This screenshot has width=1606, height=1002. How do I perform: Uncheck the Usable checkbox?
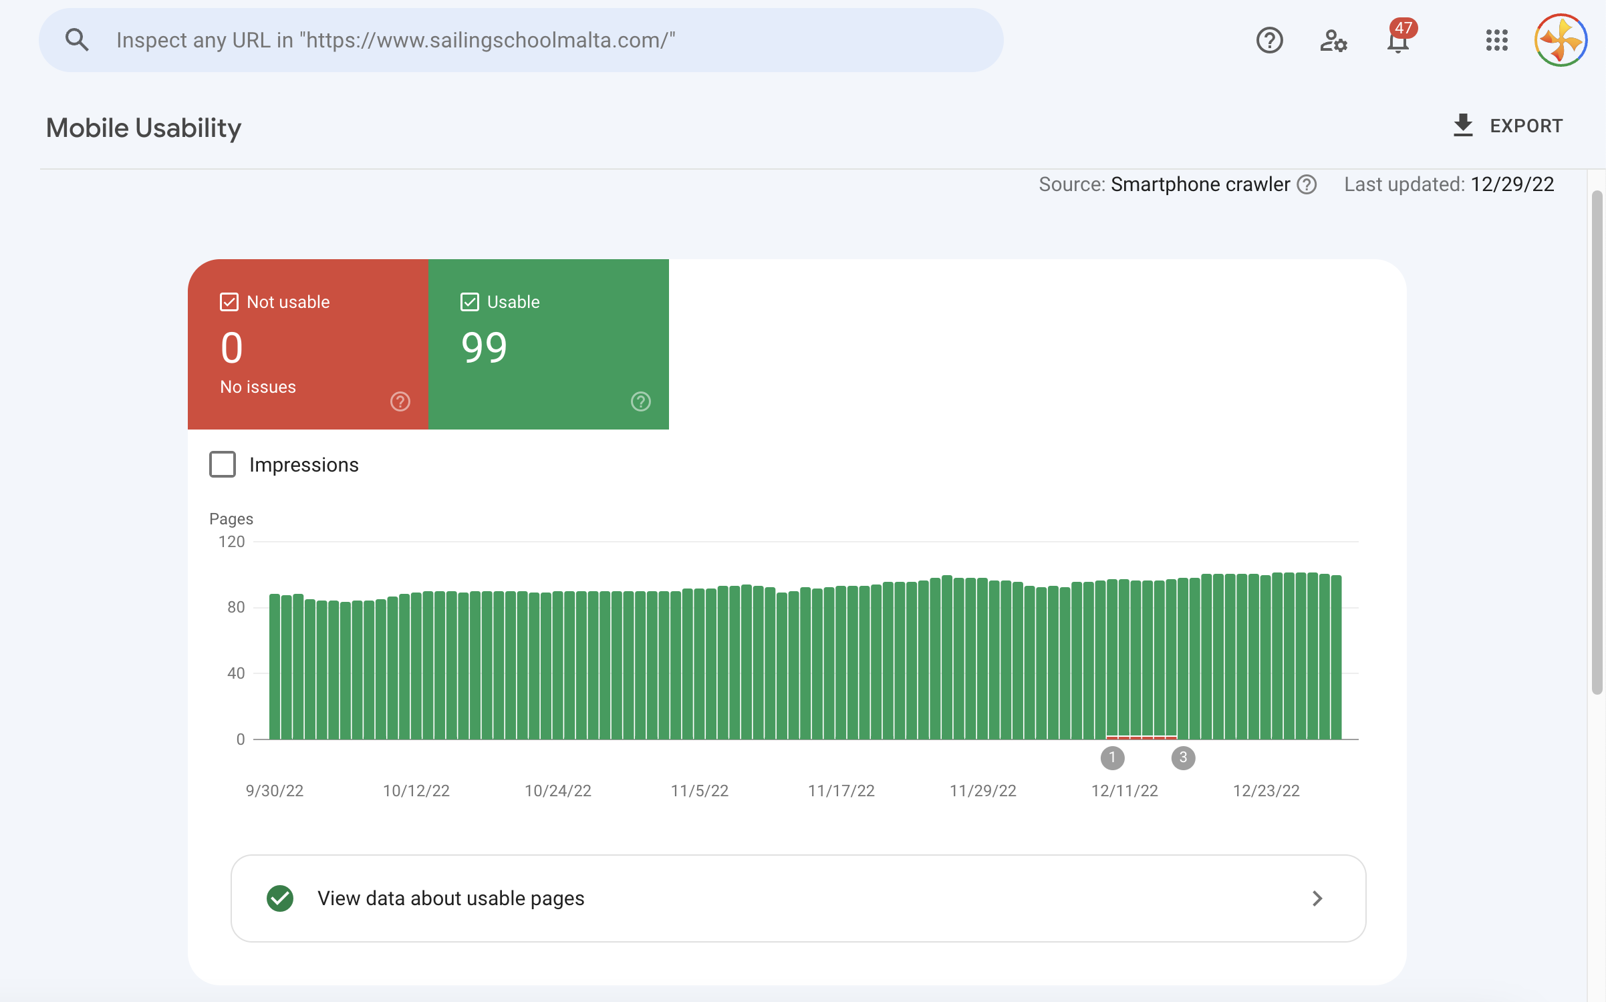pos(470,302)
